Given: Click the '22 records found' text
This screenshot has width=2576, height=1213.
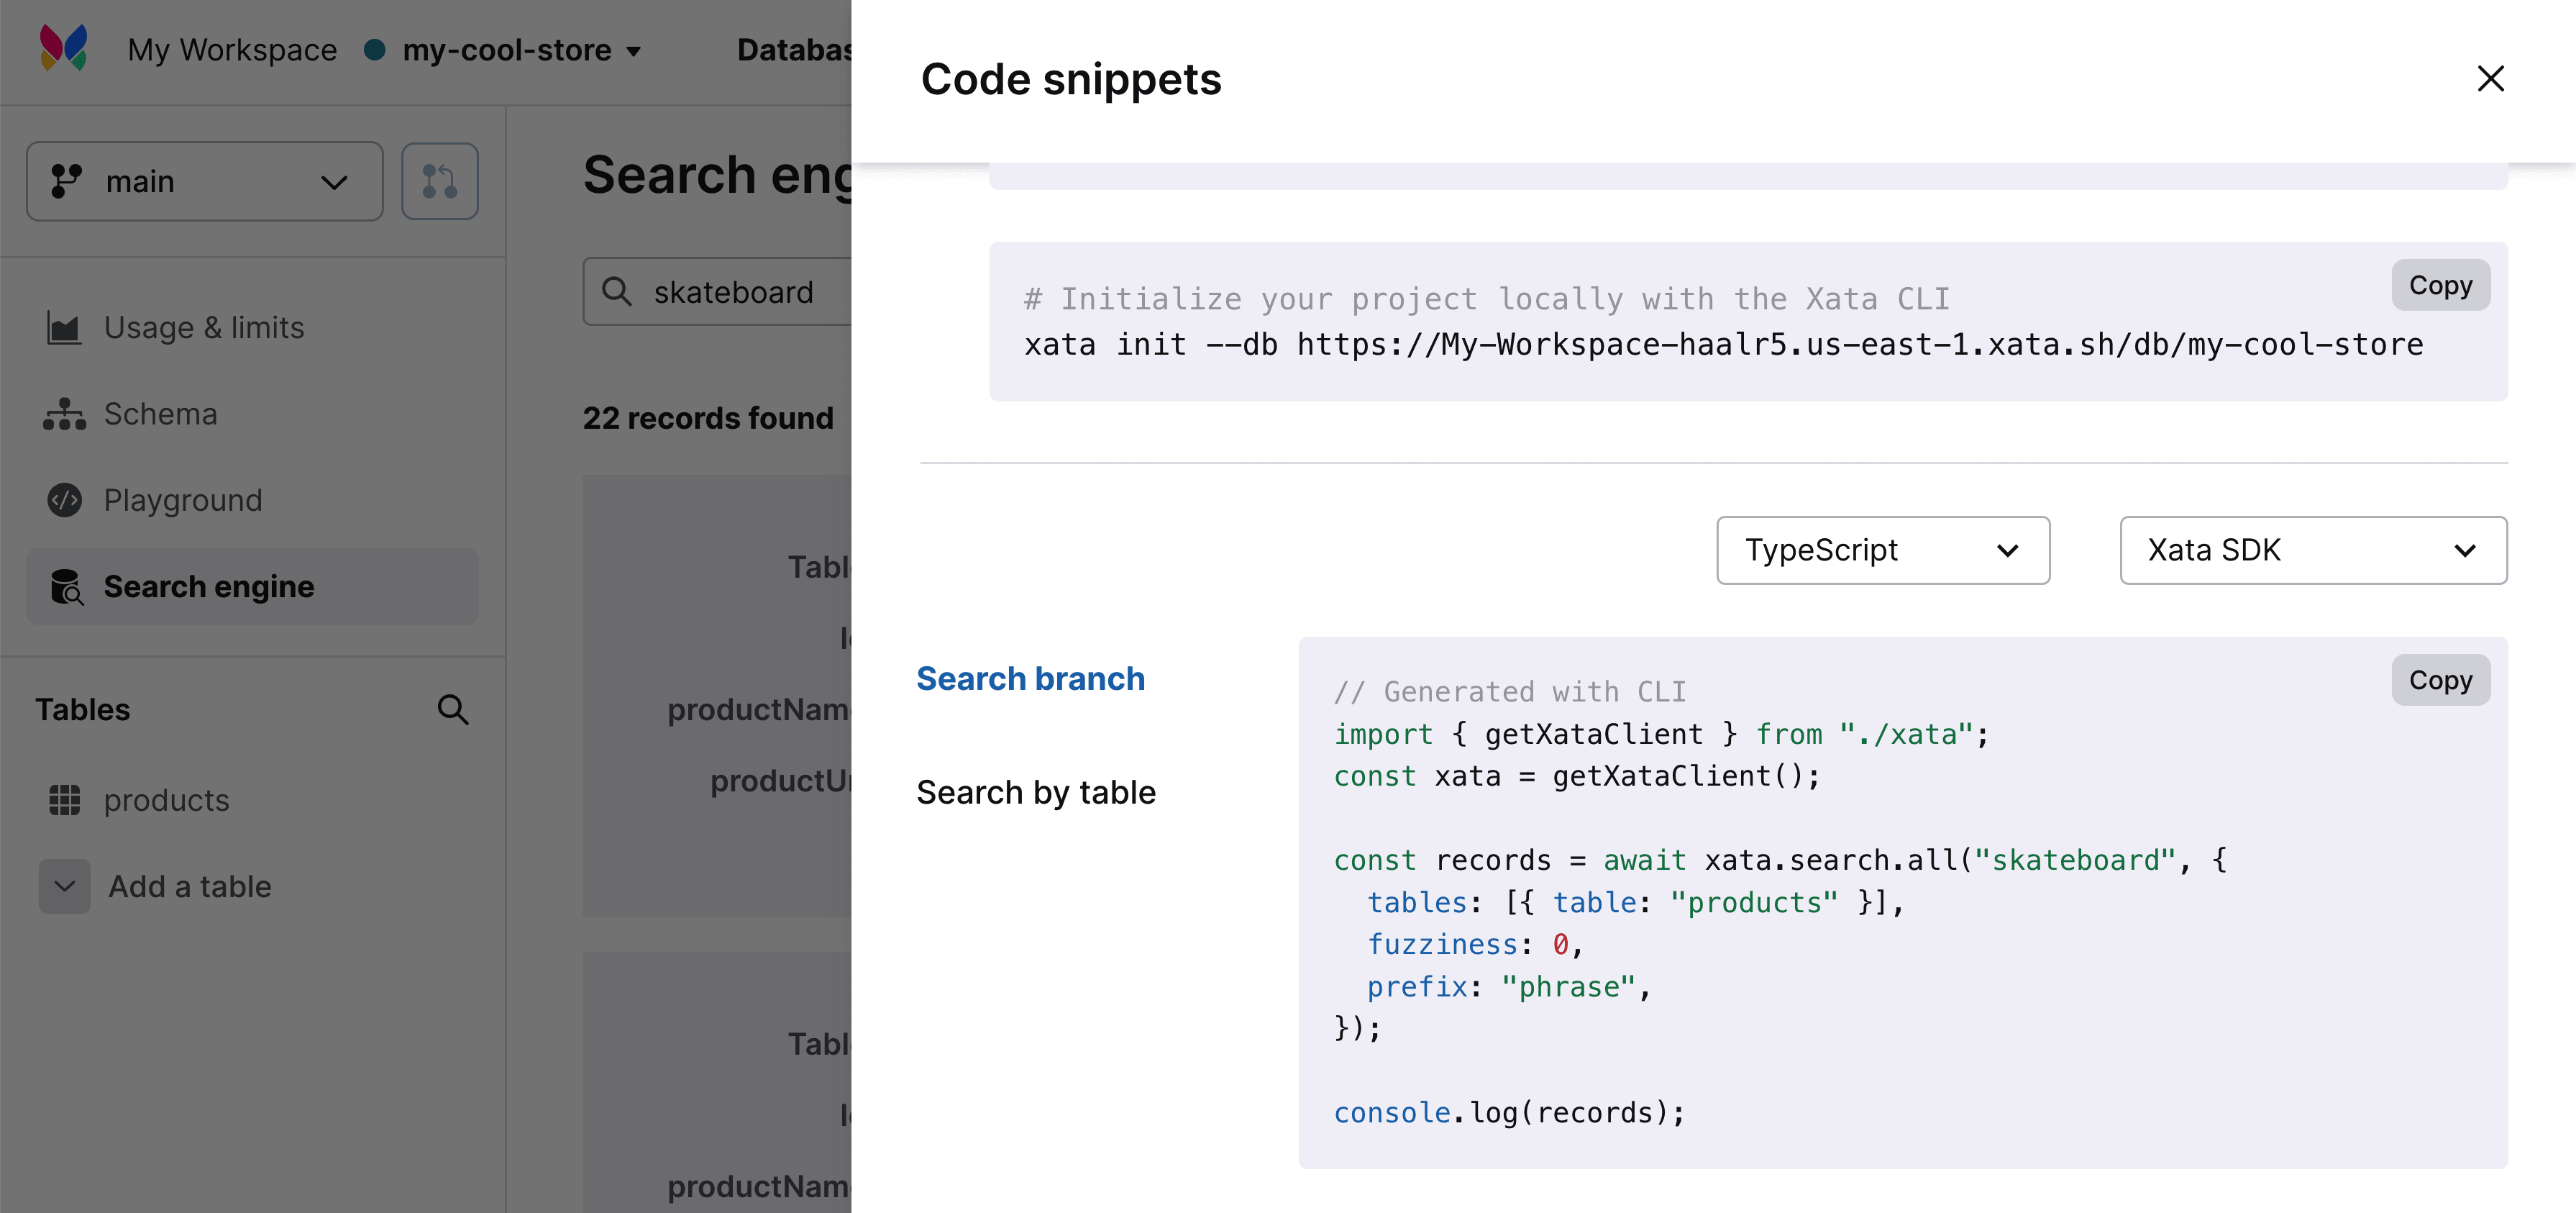Looking at the screenshot, I should (x=708, y=417).
